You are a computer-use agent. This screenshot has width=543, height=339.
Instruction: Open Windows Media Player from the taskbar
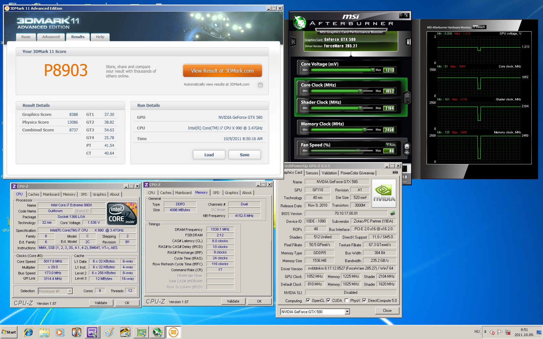[x=60, y=332]
